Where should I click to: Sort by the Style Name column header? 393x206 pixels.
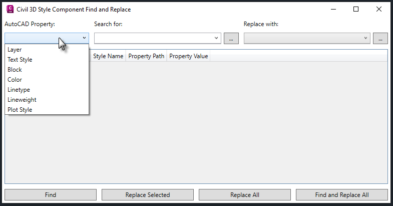tap(108, 56)
